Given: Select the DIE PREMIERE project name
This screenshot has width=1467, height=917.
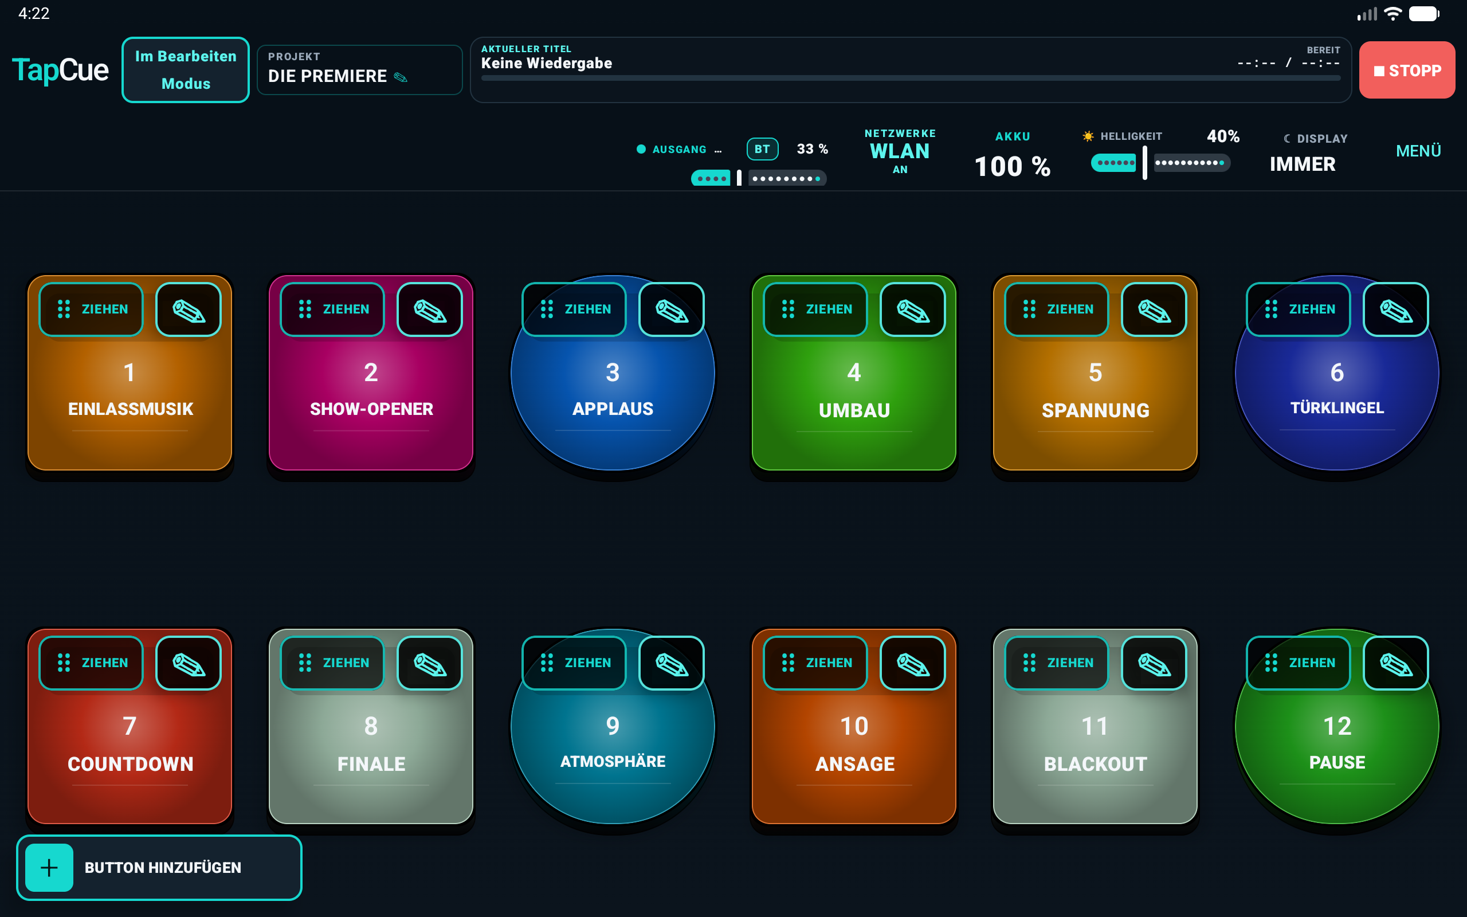Looking at the screenshot, I should (327, 76).
